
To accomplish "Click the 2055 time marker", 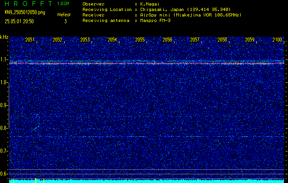I will [140, 40].
